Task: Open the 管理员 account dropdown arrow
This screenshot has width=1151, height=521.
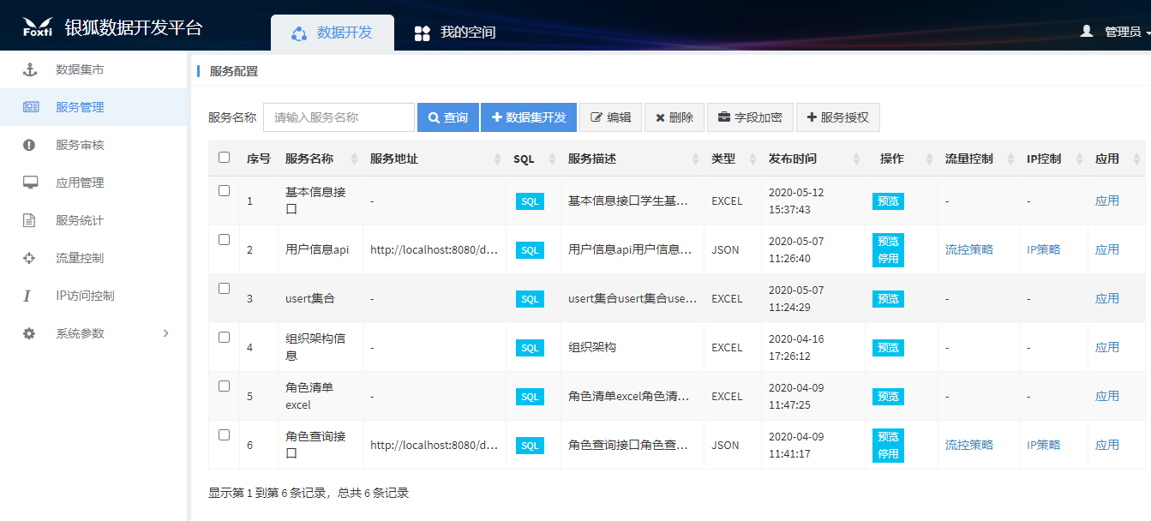Action: pyautogui.click(x=1148, y=33)
